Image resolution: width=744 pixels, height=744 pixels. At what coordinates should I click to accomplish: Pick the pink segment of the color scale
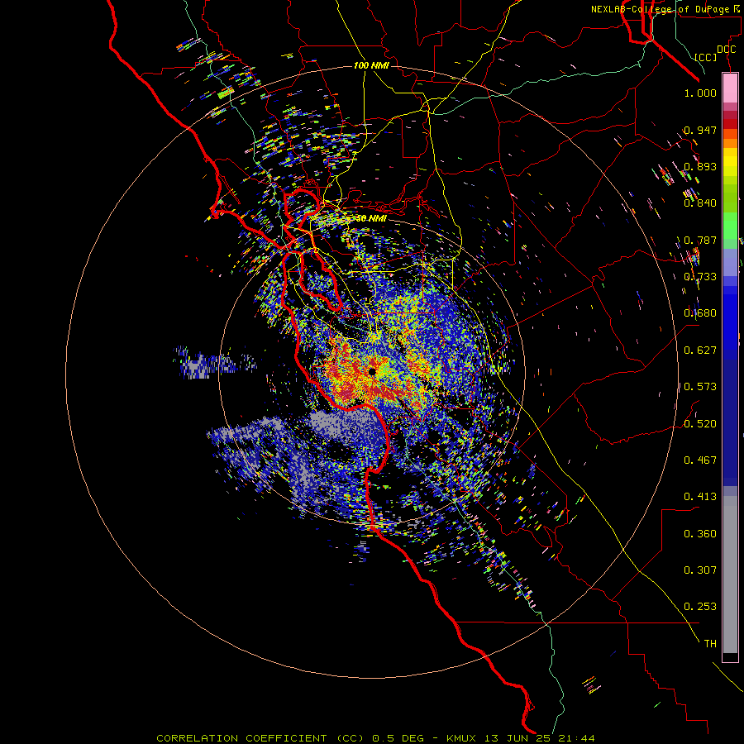coord(730,88)
